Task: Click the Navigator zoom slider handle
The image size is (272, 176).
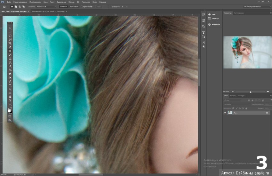Action: click(251, 92)
